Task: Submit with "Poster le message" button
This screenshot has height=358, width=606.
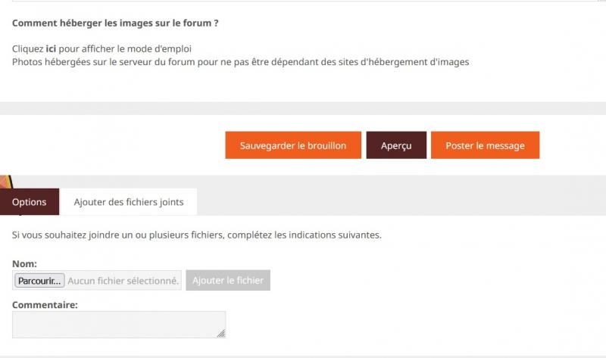Action: point(485,145)
